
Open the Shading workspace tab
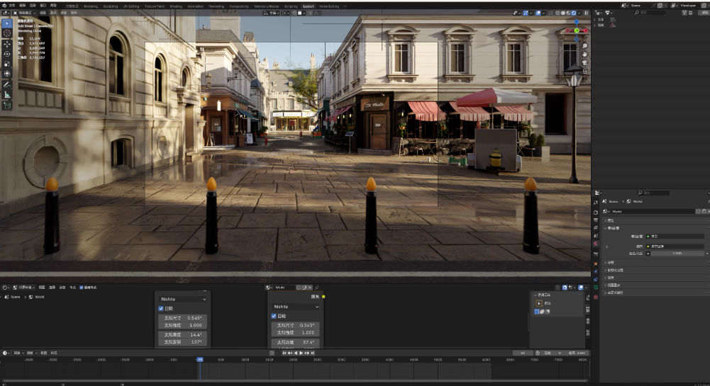pyautogui.click(x=175, y=6)
